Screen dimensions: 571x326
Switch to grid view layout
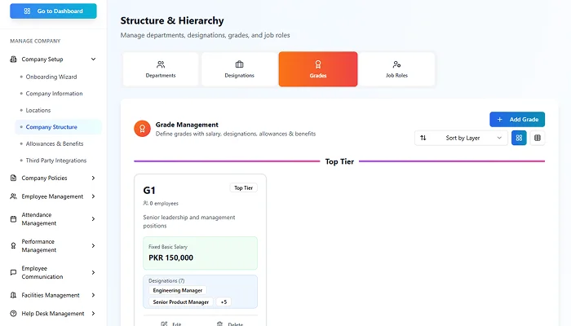519,138
